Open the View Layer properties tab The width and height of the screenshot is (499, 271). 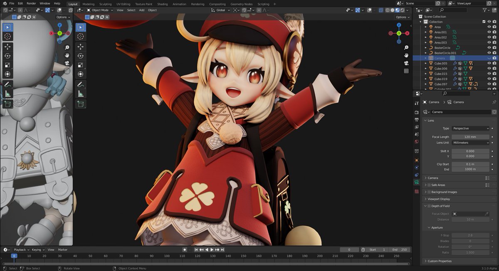click(x=417, y=127)
